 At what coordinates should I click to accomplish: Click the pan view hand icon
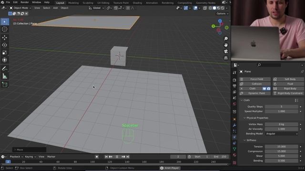tap(226, 45)
